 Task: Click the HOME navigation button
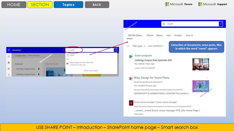point(14,5)
